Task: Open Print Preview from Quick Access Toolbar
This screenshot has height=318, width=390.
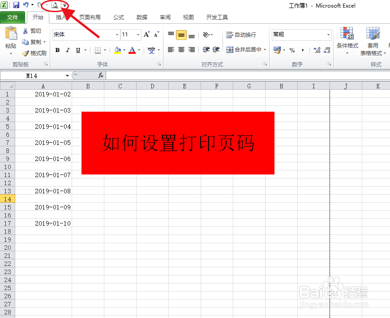Action: coord(55,5)
